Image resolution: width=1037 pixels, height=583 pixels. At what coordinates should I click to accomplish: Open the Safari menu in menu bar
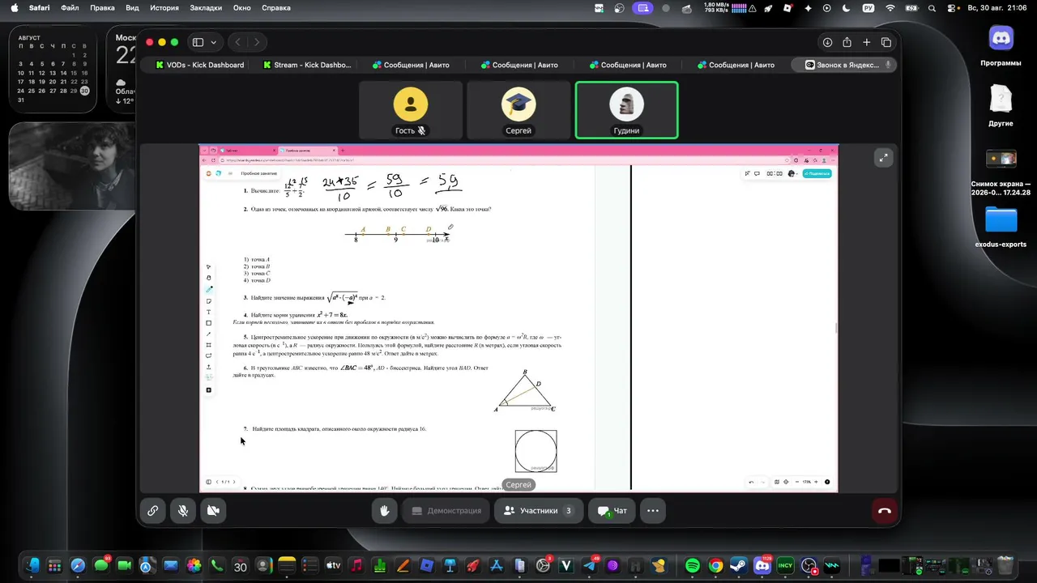point(39,8)
